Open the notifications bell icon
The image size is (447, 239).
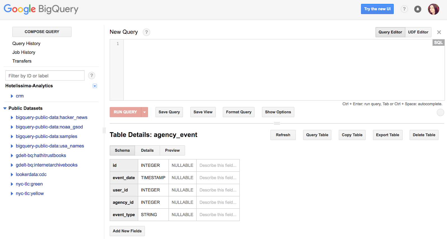click(x=418, y=9)
